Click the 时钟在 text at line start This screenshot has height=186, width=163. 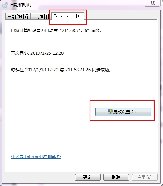click(17, 70)
